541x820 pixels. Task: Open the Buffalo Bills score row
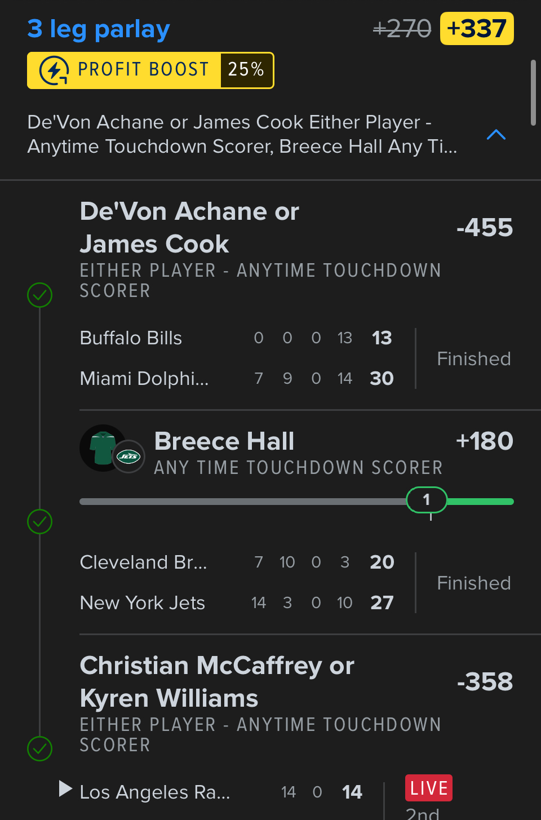click(x=237, y=338)
